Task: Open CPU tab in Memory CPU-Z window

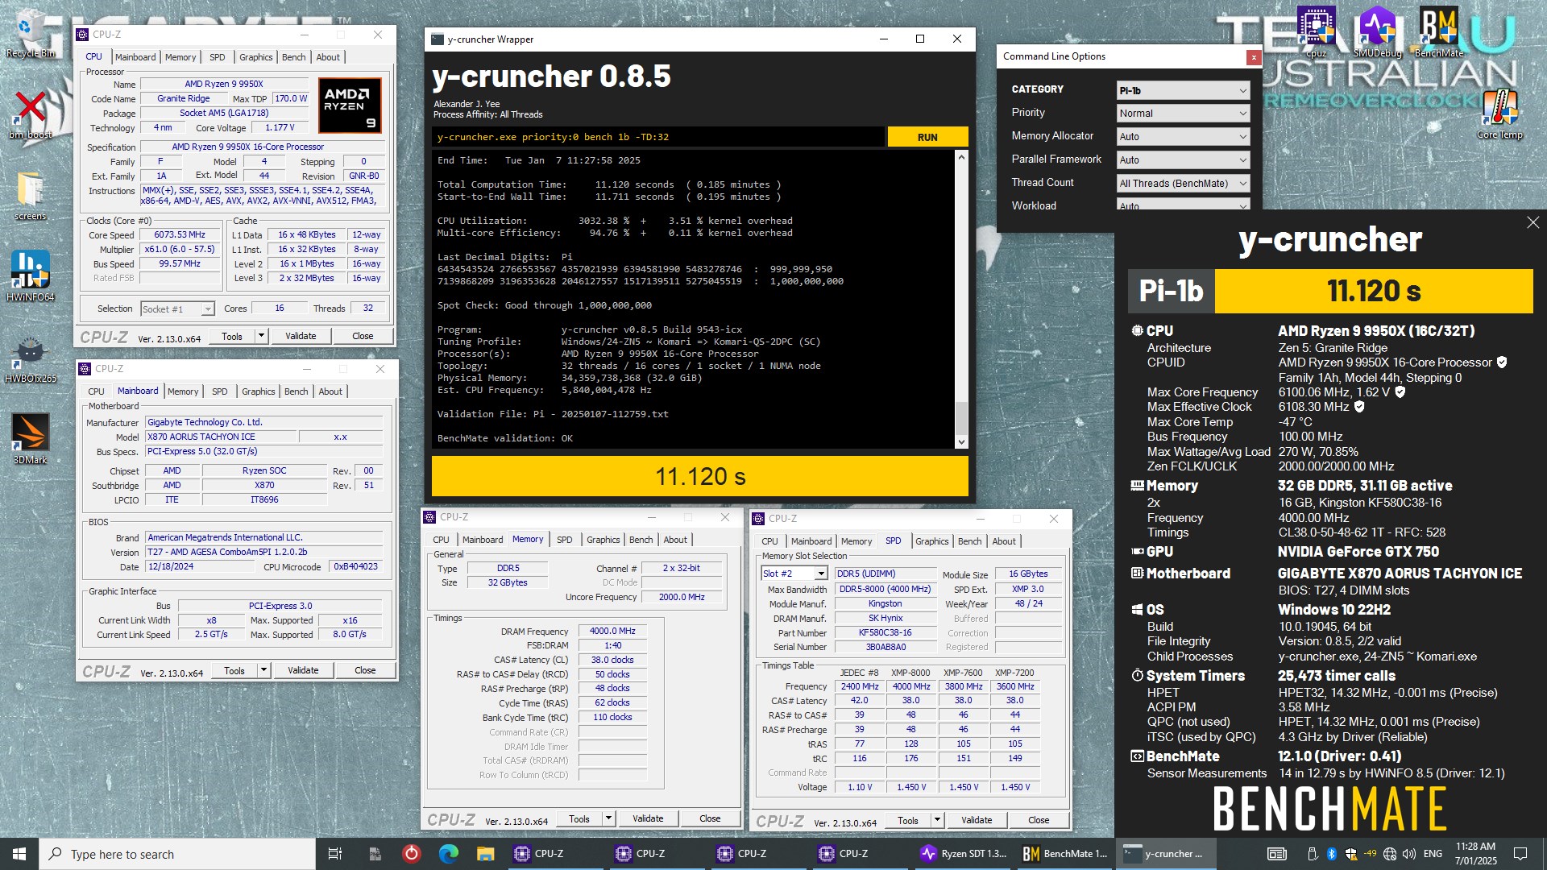Action: point(441,540)
